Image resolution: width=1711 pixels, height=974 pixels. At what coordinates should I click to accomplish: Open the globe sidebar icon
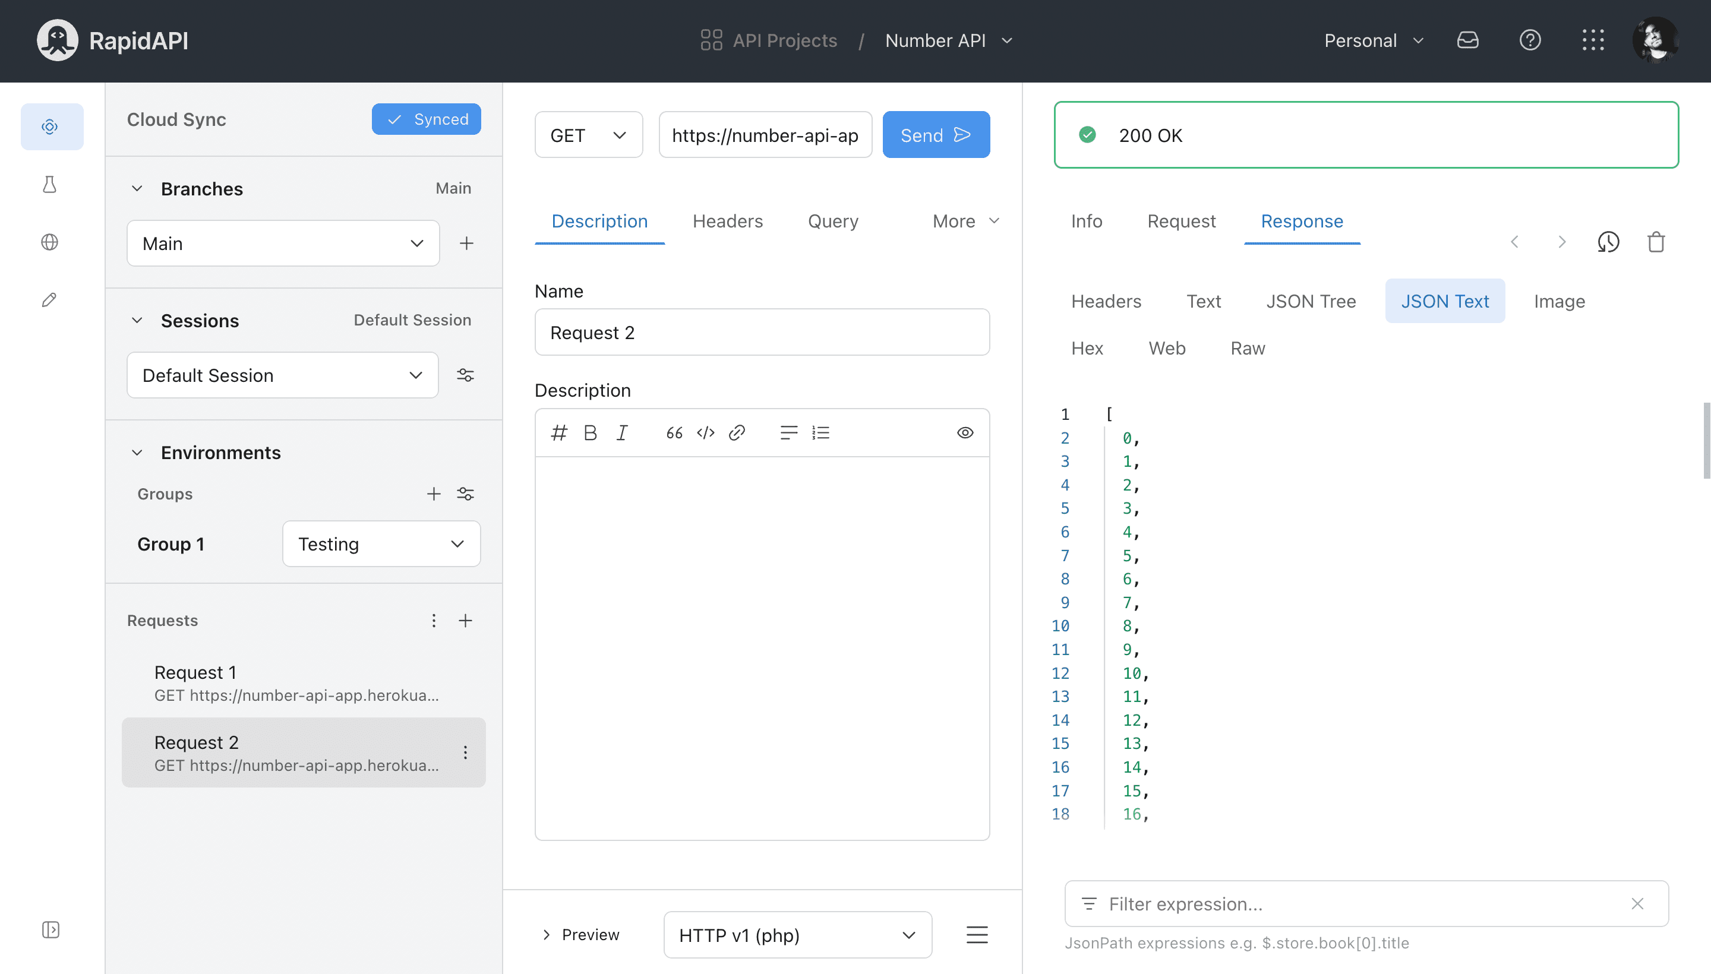tap(50, 242)
